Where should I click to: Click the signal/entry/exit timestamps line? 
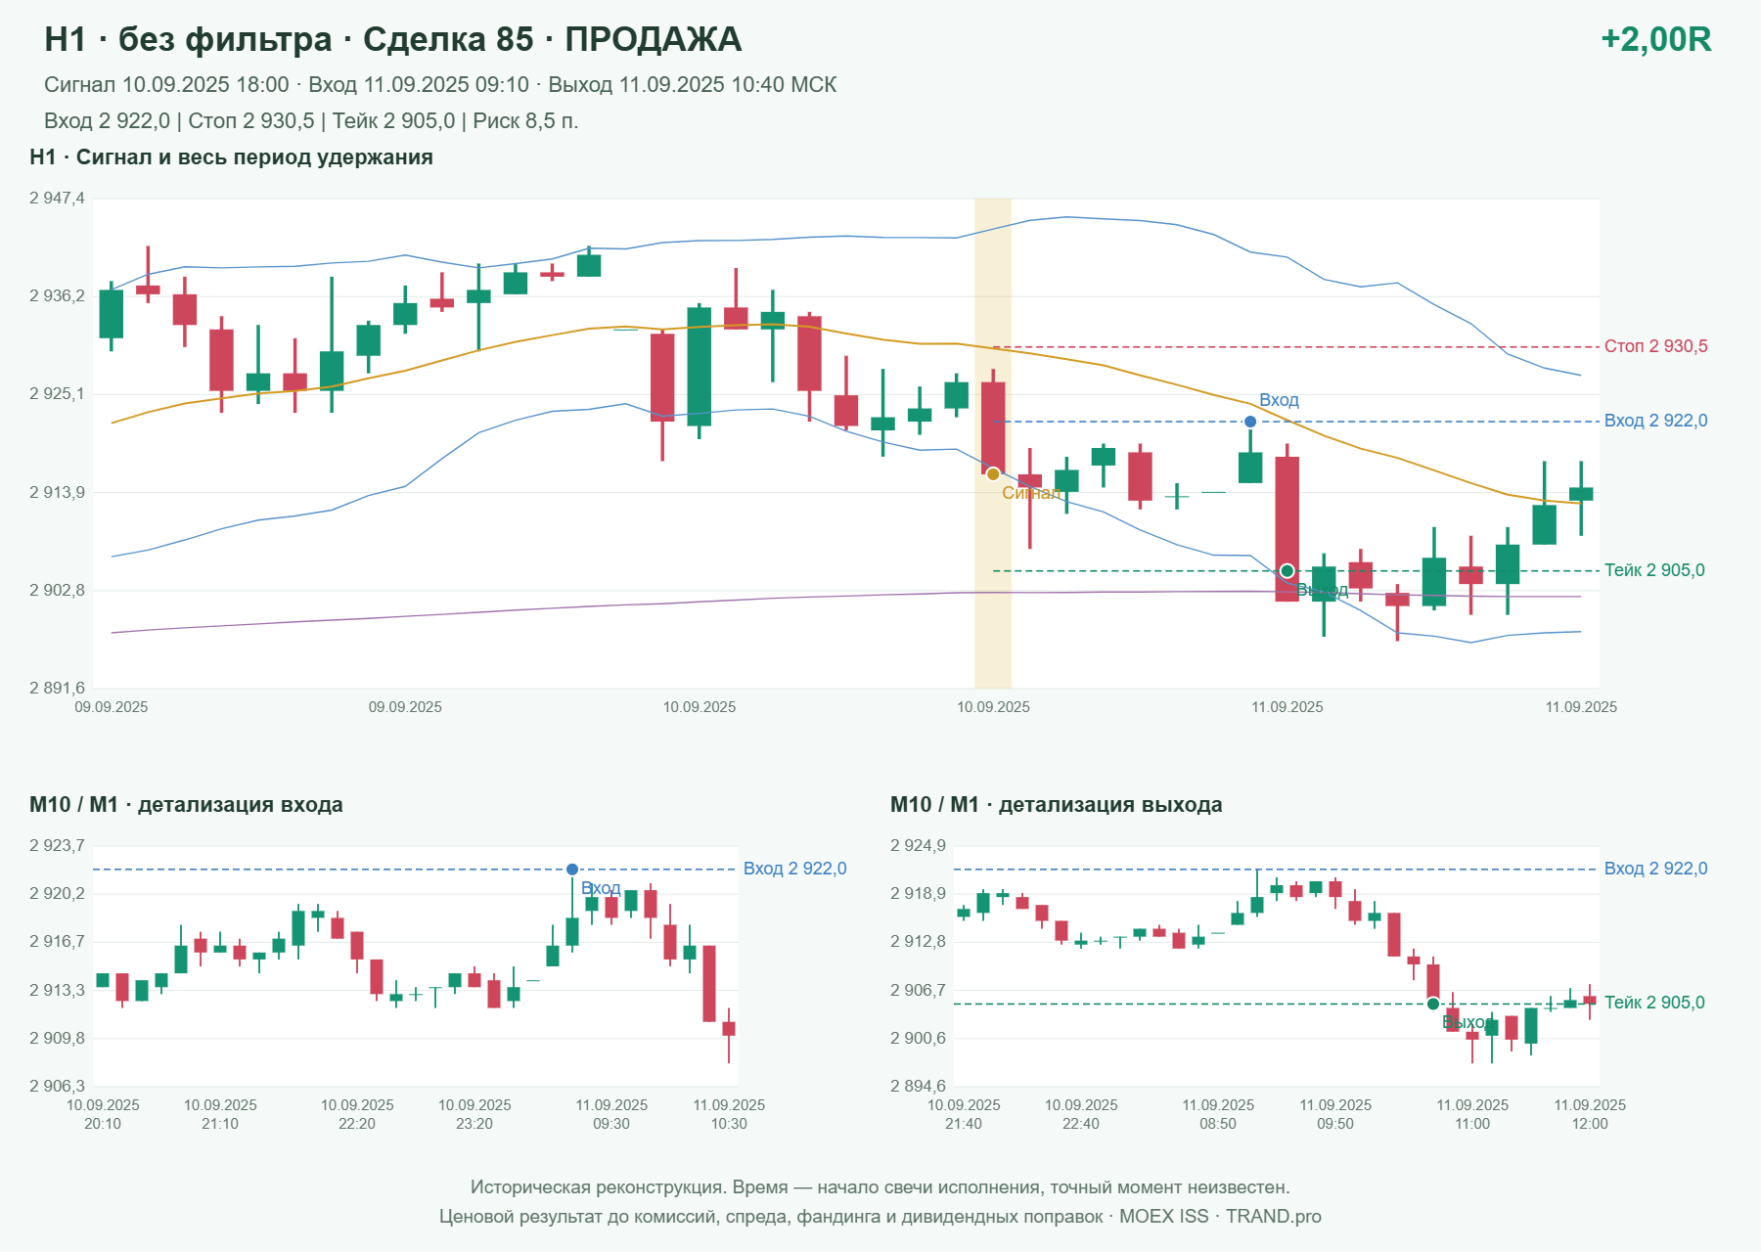(440, 85)
